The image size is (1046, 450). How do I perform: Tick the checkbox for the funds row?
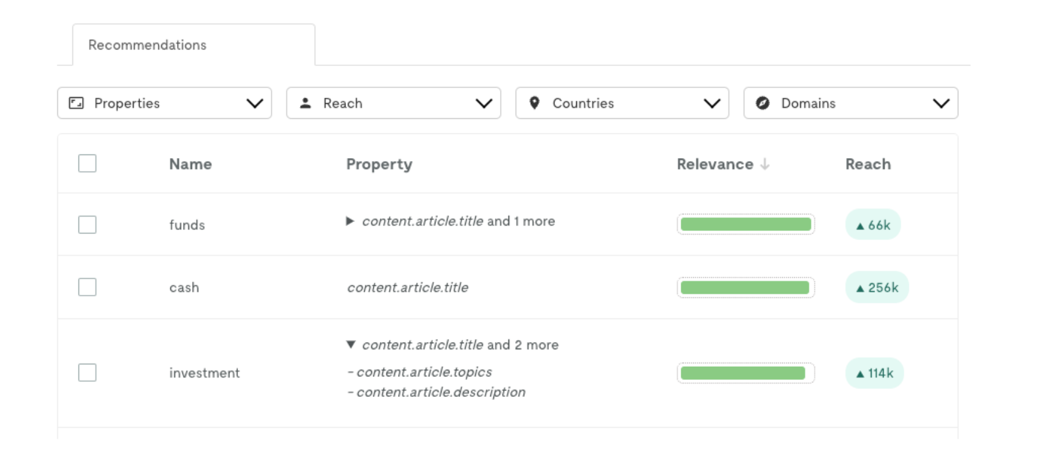click(88, 224)
